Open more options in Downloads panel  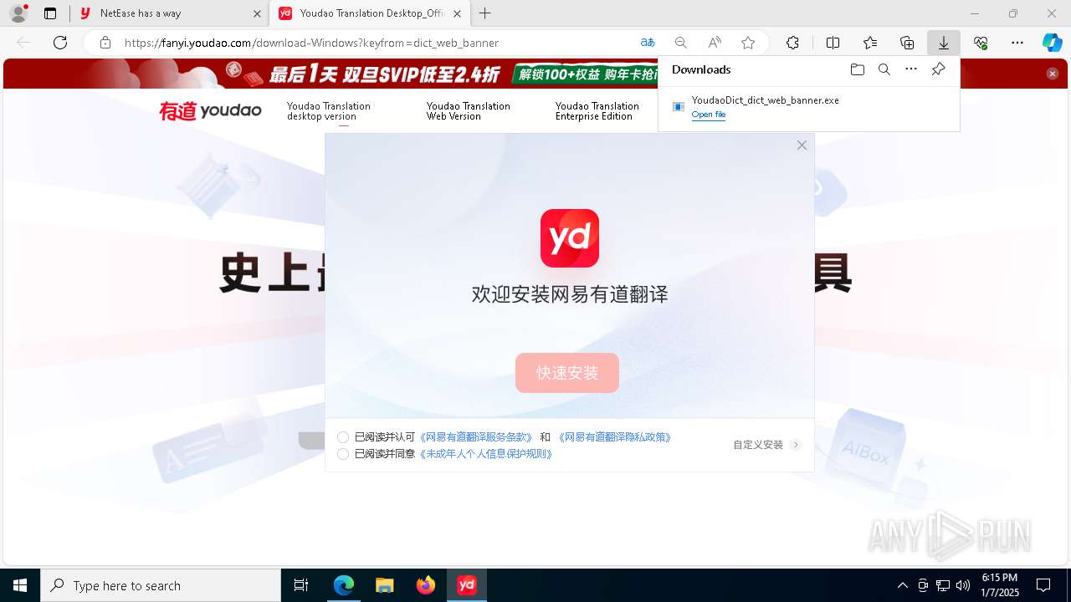tap(911, 69)
